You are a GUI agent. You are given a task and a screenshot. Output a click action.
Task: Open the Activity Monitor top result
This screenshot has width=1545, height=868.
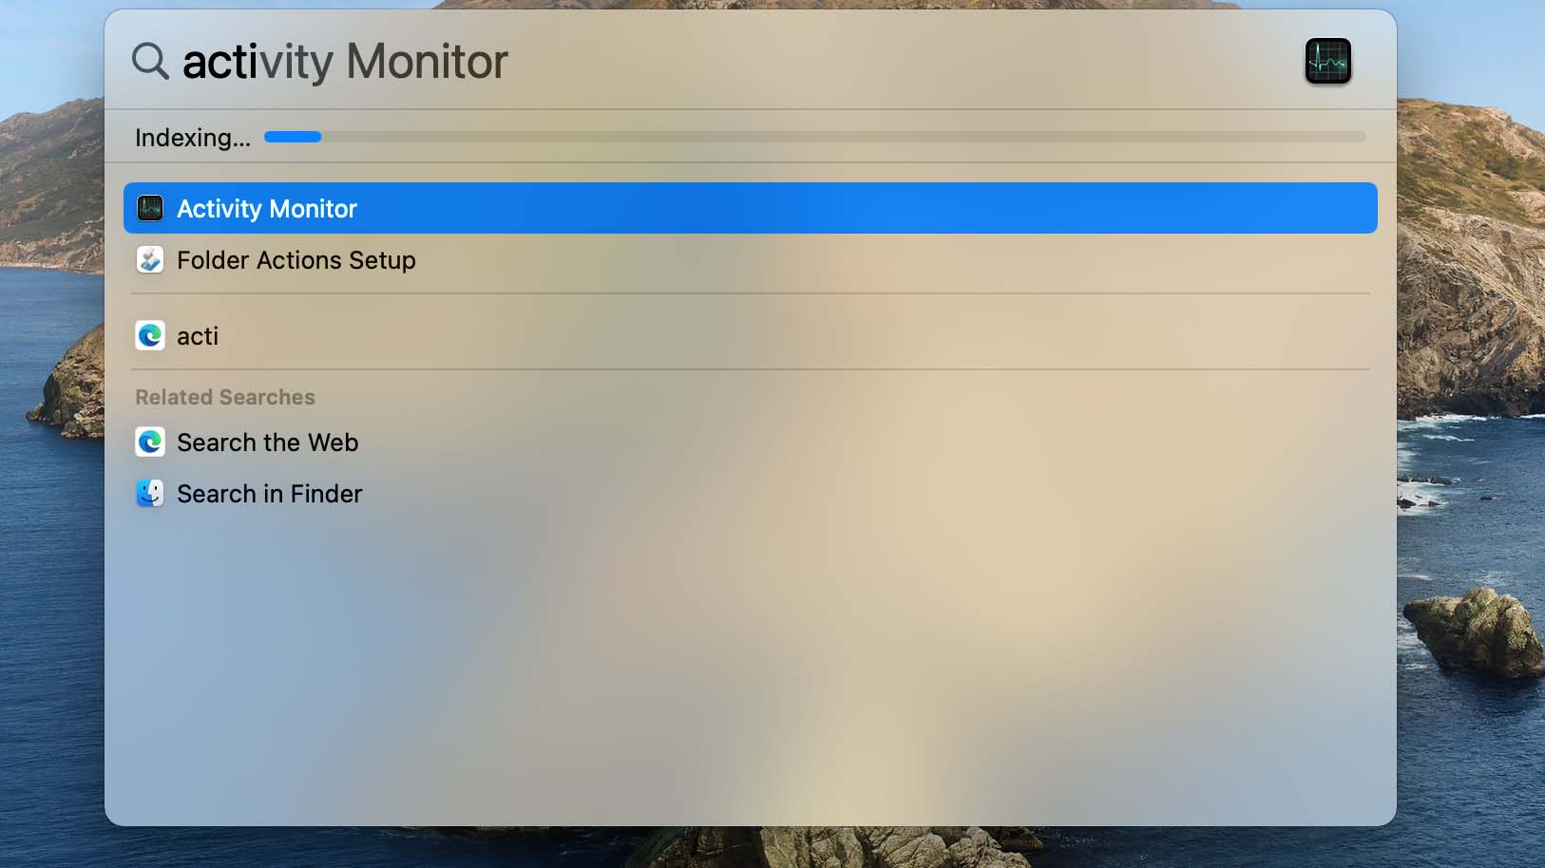pyautogui.click(x=751, y=208)
